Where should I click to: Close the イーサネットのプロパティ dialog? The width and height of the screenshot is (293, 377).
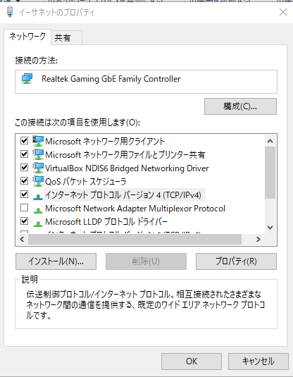point(283,12)
